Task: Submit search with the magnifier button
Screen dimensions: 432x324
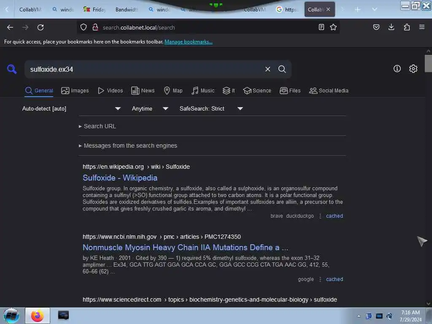Action: (x=282, y=69)
